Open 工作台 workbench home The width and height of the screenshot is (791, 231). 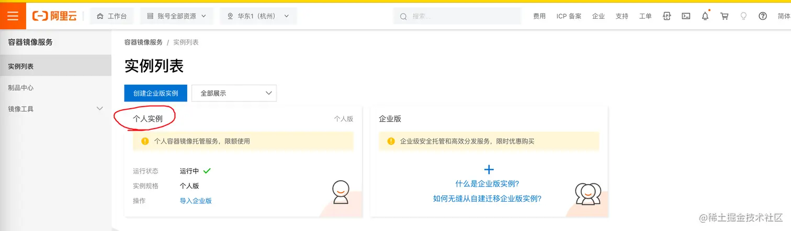coord(112,16)
